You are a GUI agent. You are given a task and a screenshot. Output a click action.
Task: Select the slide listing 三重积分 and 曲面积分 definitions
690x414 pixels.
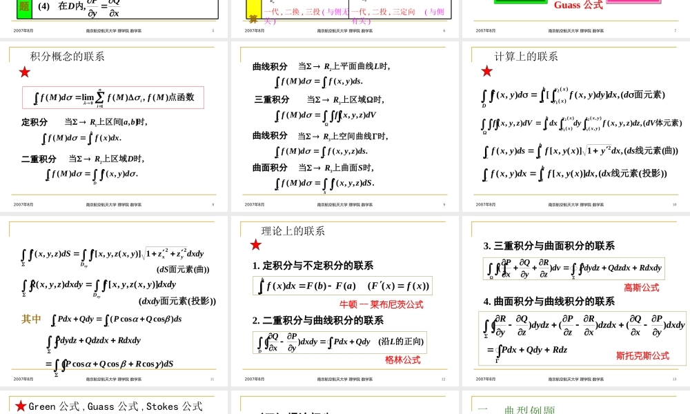pyautogui.click(x=345, y=127)
